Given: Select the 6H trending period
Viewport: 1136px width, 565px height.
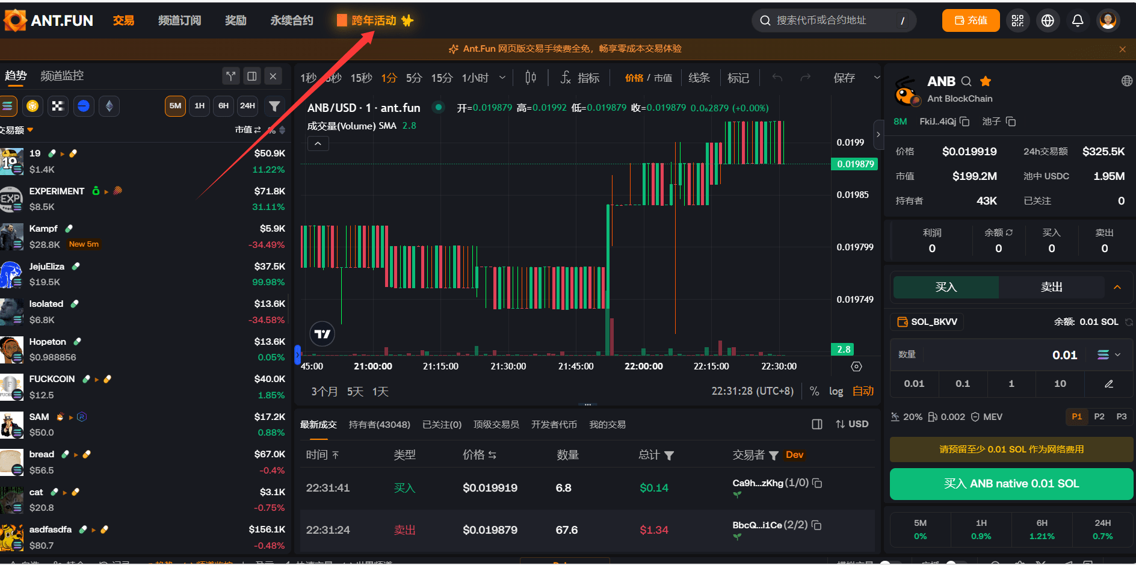Looking at the screenshot, I should [223, 106].
